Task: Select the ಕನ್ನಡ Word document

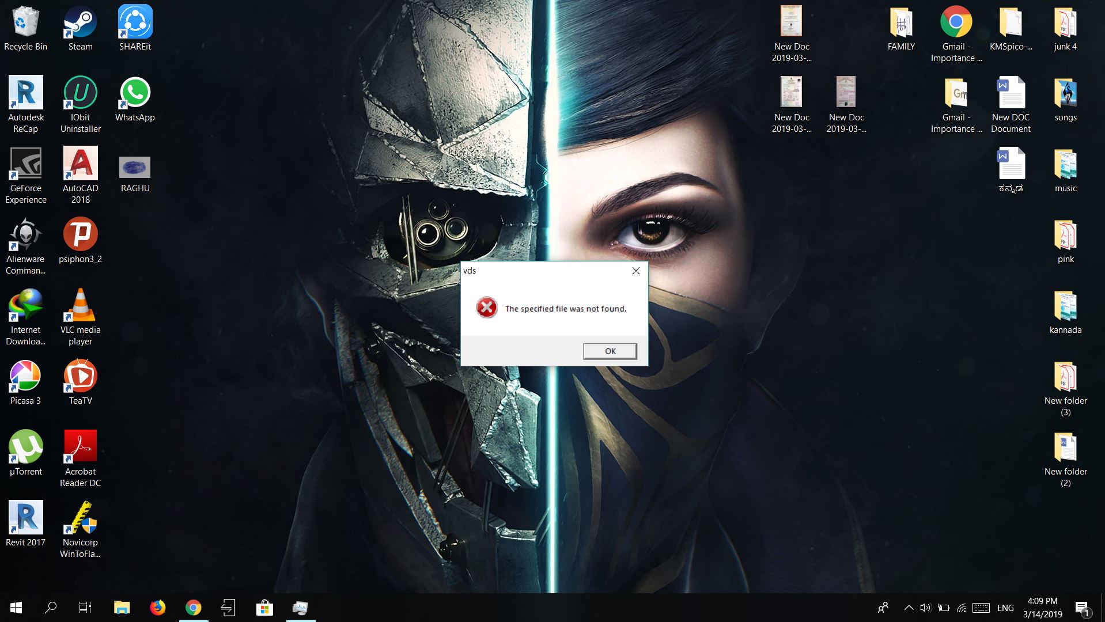Action: click(x=1011, y=170)
